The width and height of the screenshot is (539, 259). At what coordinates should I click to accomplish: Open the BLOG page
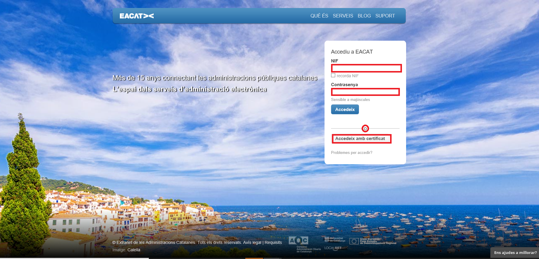364,16
